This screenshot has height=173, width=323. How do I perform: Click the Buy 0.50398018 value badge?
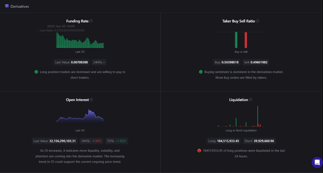[x=227, y=62]
